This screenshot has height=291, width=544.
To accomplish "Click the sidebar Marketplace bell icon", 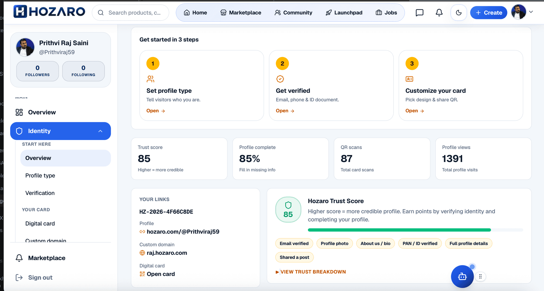I will pos(19,258).
